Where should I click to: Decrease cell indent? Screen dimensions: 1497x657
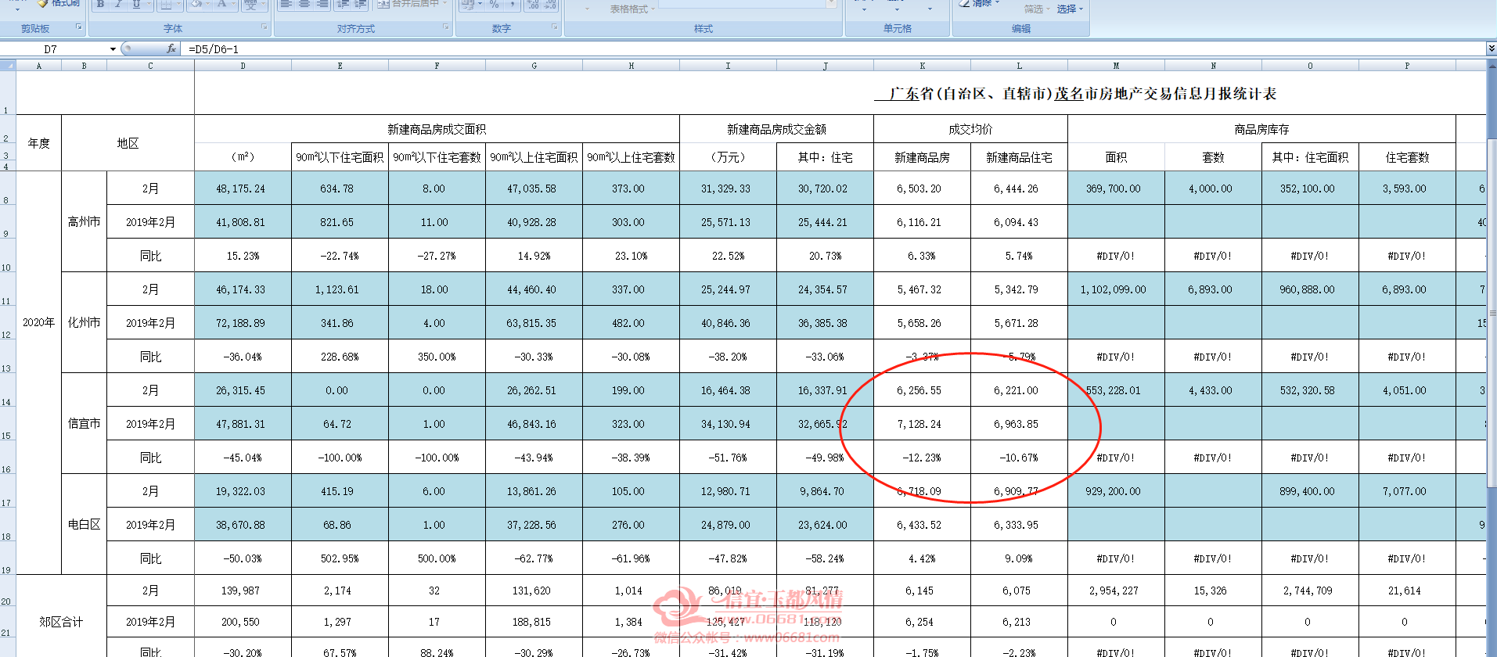342,4
